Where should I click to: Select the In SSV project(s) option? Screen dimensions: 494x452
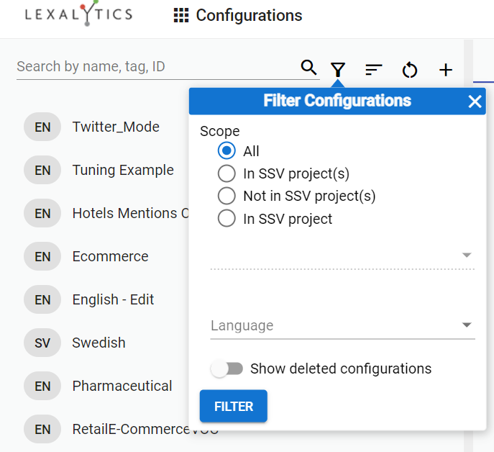227,173
